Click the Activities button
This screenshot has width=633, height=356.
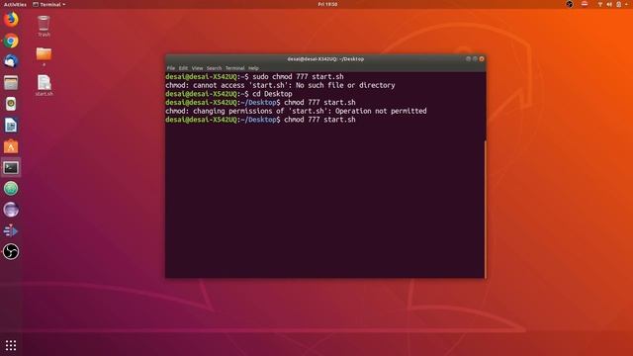[x=15, y=4]
